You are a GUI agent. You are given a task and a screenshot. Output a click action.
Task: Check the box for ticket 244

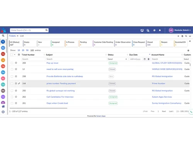[12, 83]
